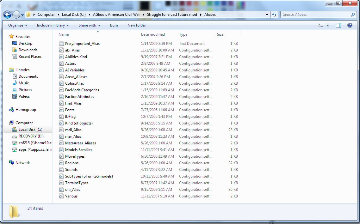
Task: Click the Search Aliases input field
Action: pyautogui.click(x=315, y=15)
